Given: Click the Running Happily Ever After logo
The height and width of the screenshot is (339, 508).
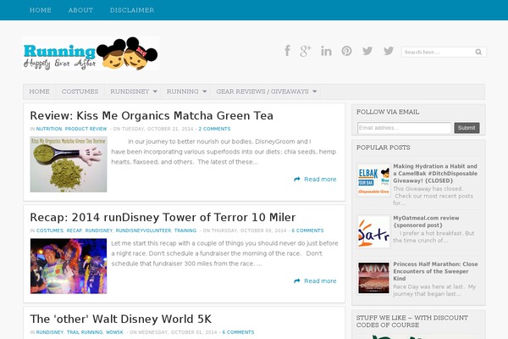Looking at the screenshot, I should 91,53.
